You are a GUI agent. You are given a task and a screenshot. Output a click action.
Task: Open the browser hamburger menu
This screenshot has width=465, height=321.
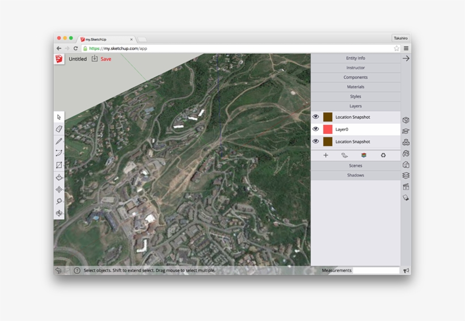(406, 48)
